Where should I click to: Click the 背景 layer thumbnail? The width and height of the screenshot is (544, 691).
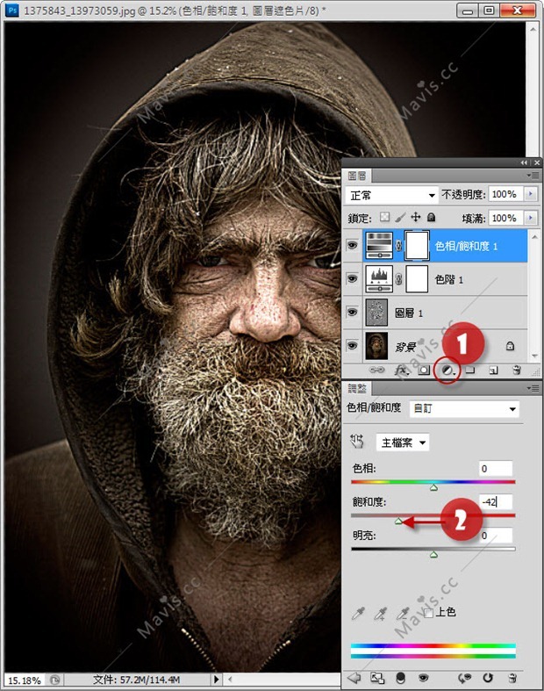[376, 346]
